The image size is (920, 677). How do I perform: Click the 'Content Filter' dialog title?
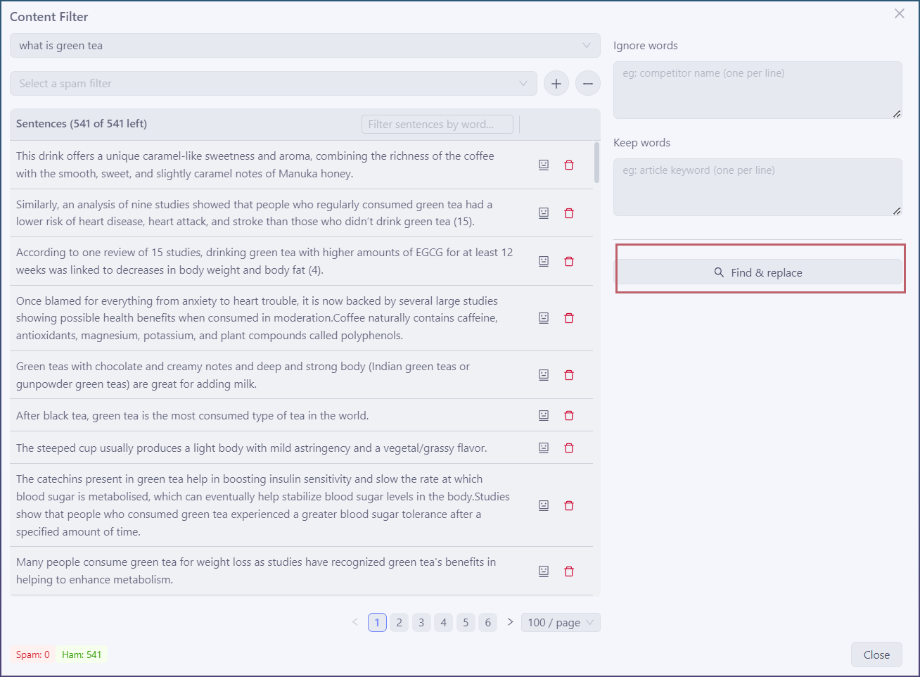click(x=49, y=16)
